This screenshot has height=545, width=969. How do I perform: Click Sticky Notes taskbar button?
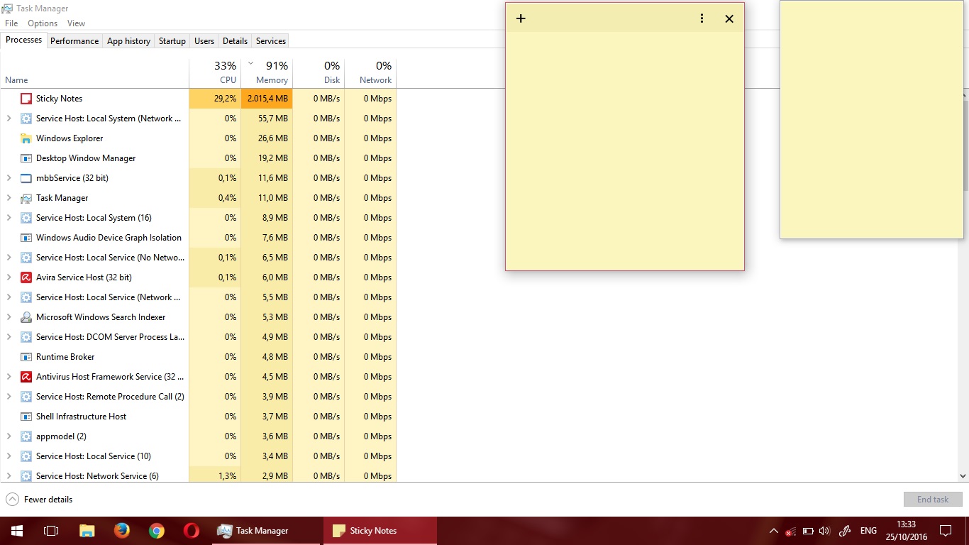(380, 531)
